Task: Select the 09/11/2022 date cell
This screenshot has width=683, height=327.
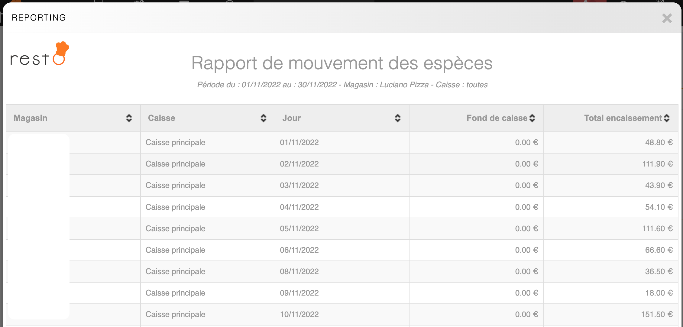Action: pos(299,293)
